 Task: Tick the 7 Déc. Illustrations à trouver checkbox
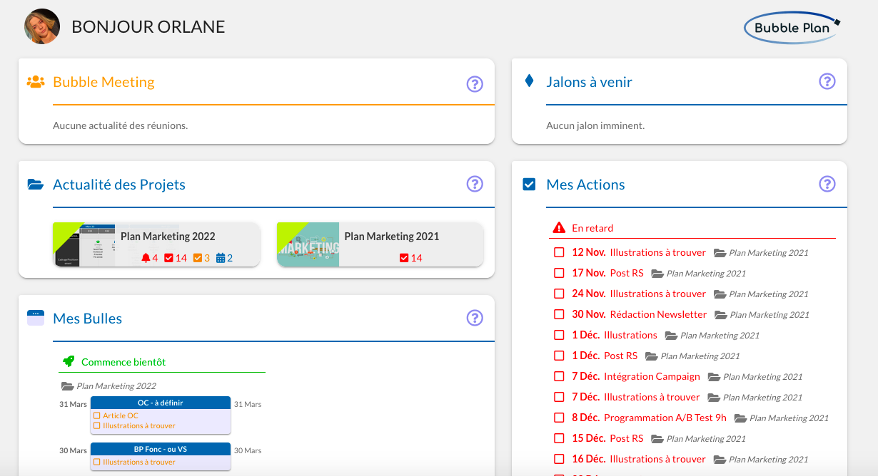point(559,397)
